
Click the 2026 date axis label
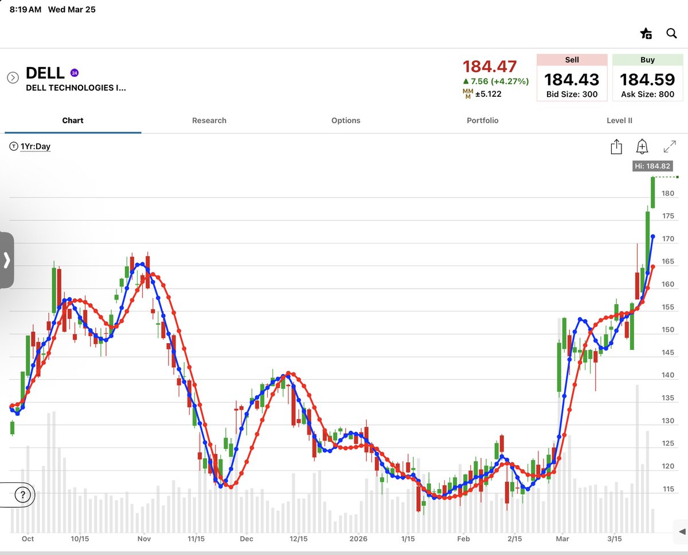coord(358,539)
